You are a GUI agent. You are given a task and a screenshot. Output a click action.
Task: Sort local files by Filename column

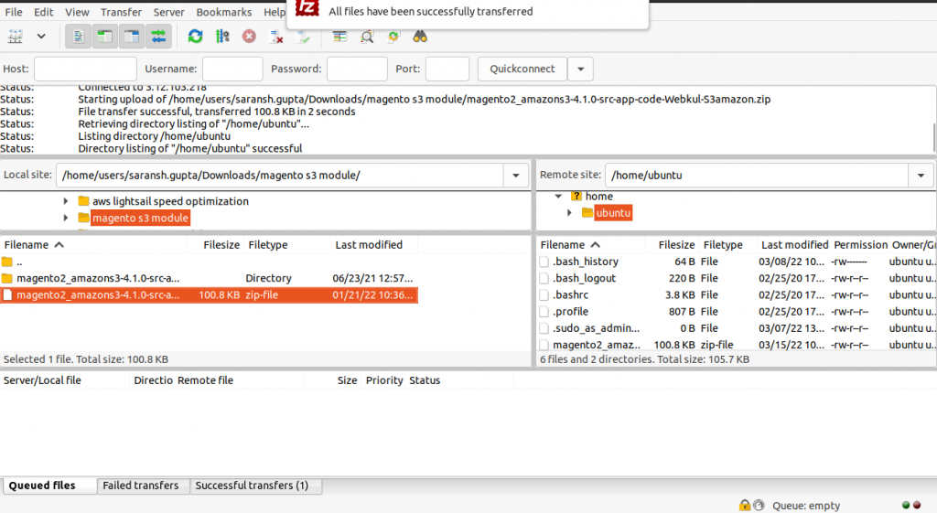click(93, 245)
